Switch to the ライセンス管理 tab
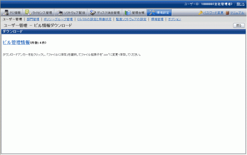The image size is (247, 155). [38, 12]
